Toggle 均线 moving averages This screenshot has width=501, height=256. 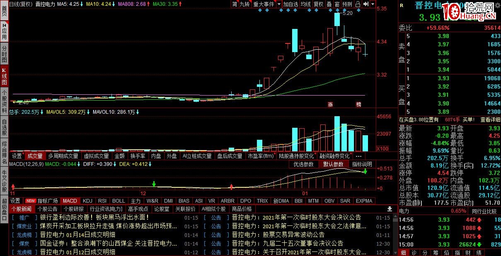[305, 4]
